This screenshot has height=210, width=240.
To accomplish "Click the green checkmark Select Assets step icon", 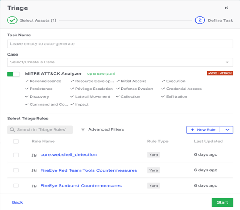I will [x=12, y=20].
